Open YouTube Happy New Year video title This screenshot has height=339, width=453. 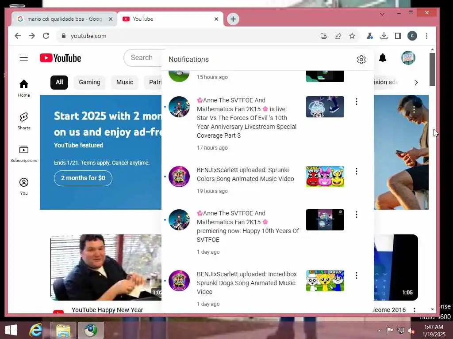click(107, 310)
